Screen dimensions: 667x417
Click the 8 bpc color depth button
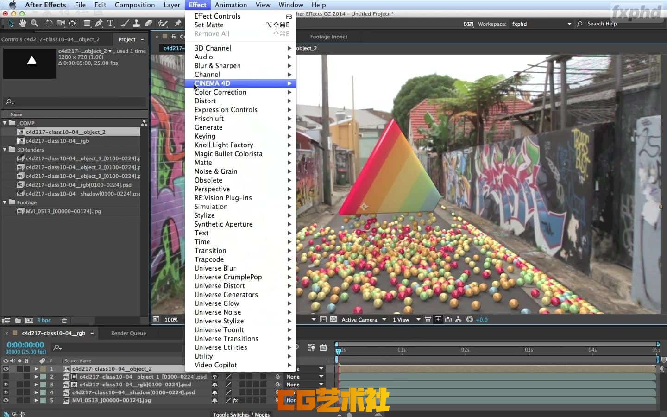[44, 320]
